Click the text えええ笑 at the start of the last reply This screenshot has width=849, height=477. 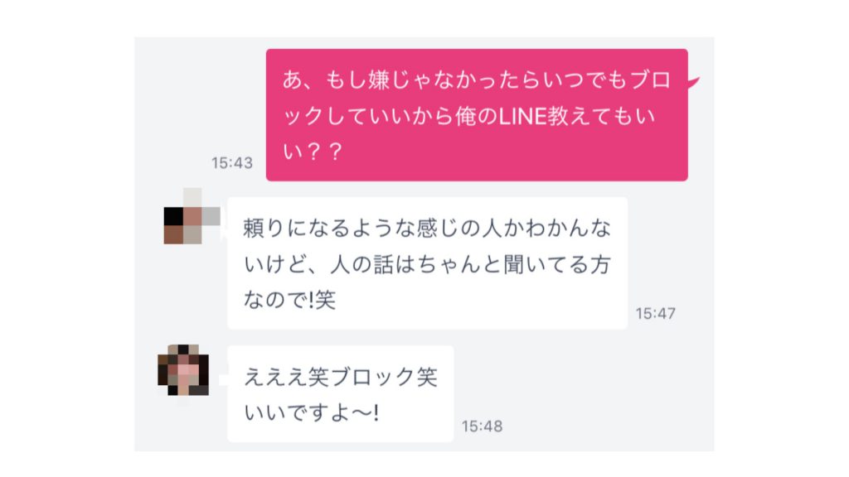[x=286, y=377]
